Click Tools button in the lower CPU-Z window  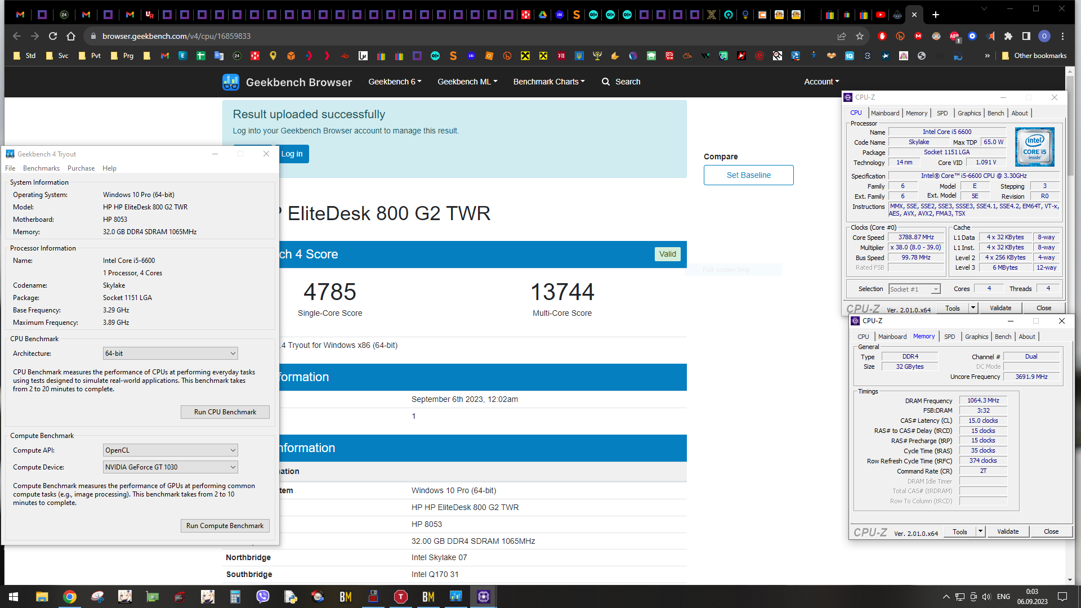point(960,531)
